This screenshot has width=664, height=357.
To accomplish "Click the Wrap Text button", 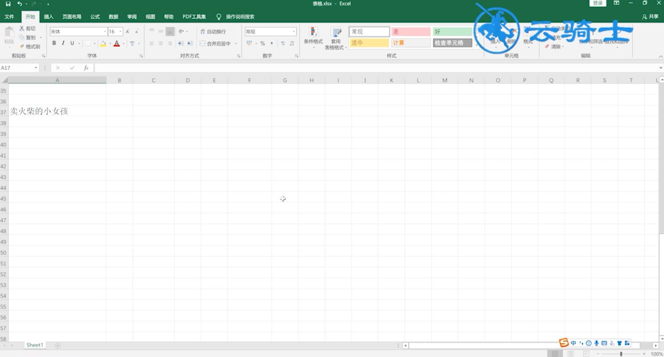I will (213, 32).
